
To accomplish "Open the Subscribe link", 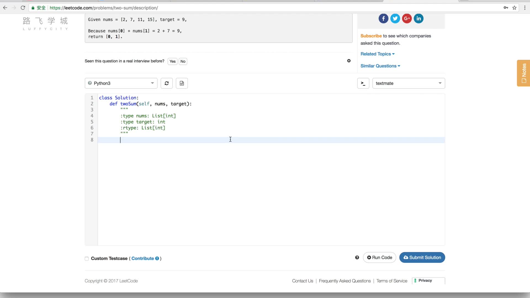I will [x=371, y=36].
